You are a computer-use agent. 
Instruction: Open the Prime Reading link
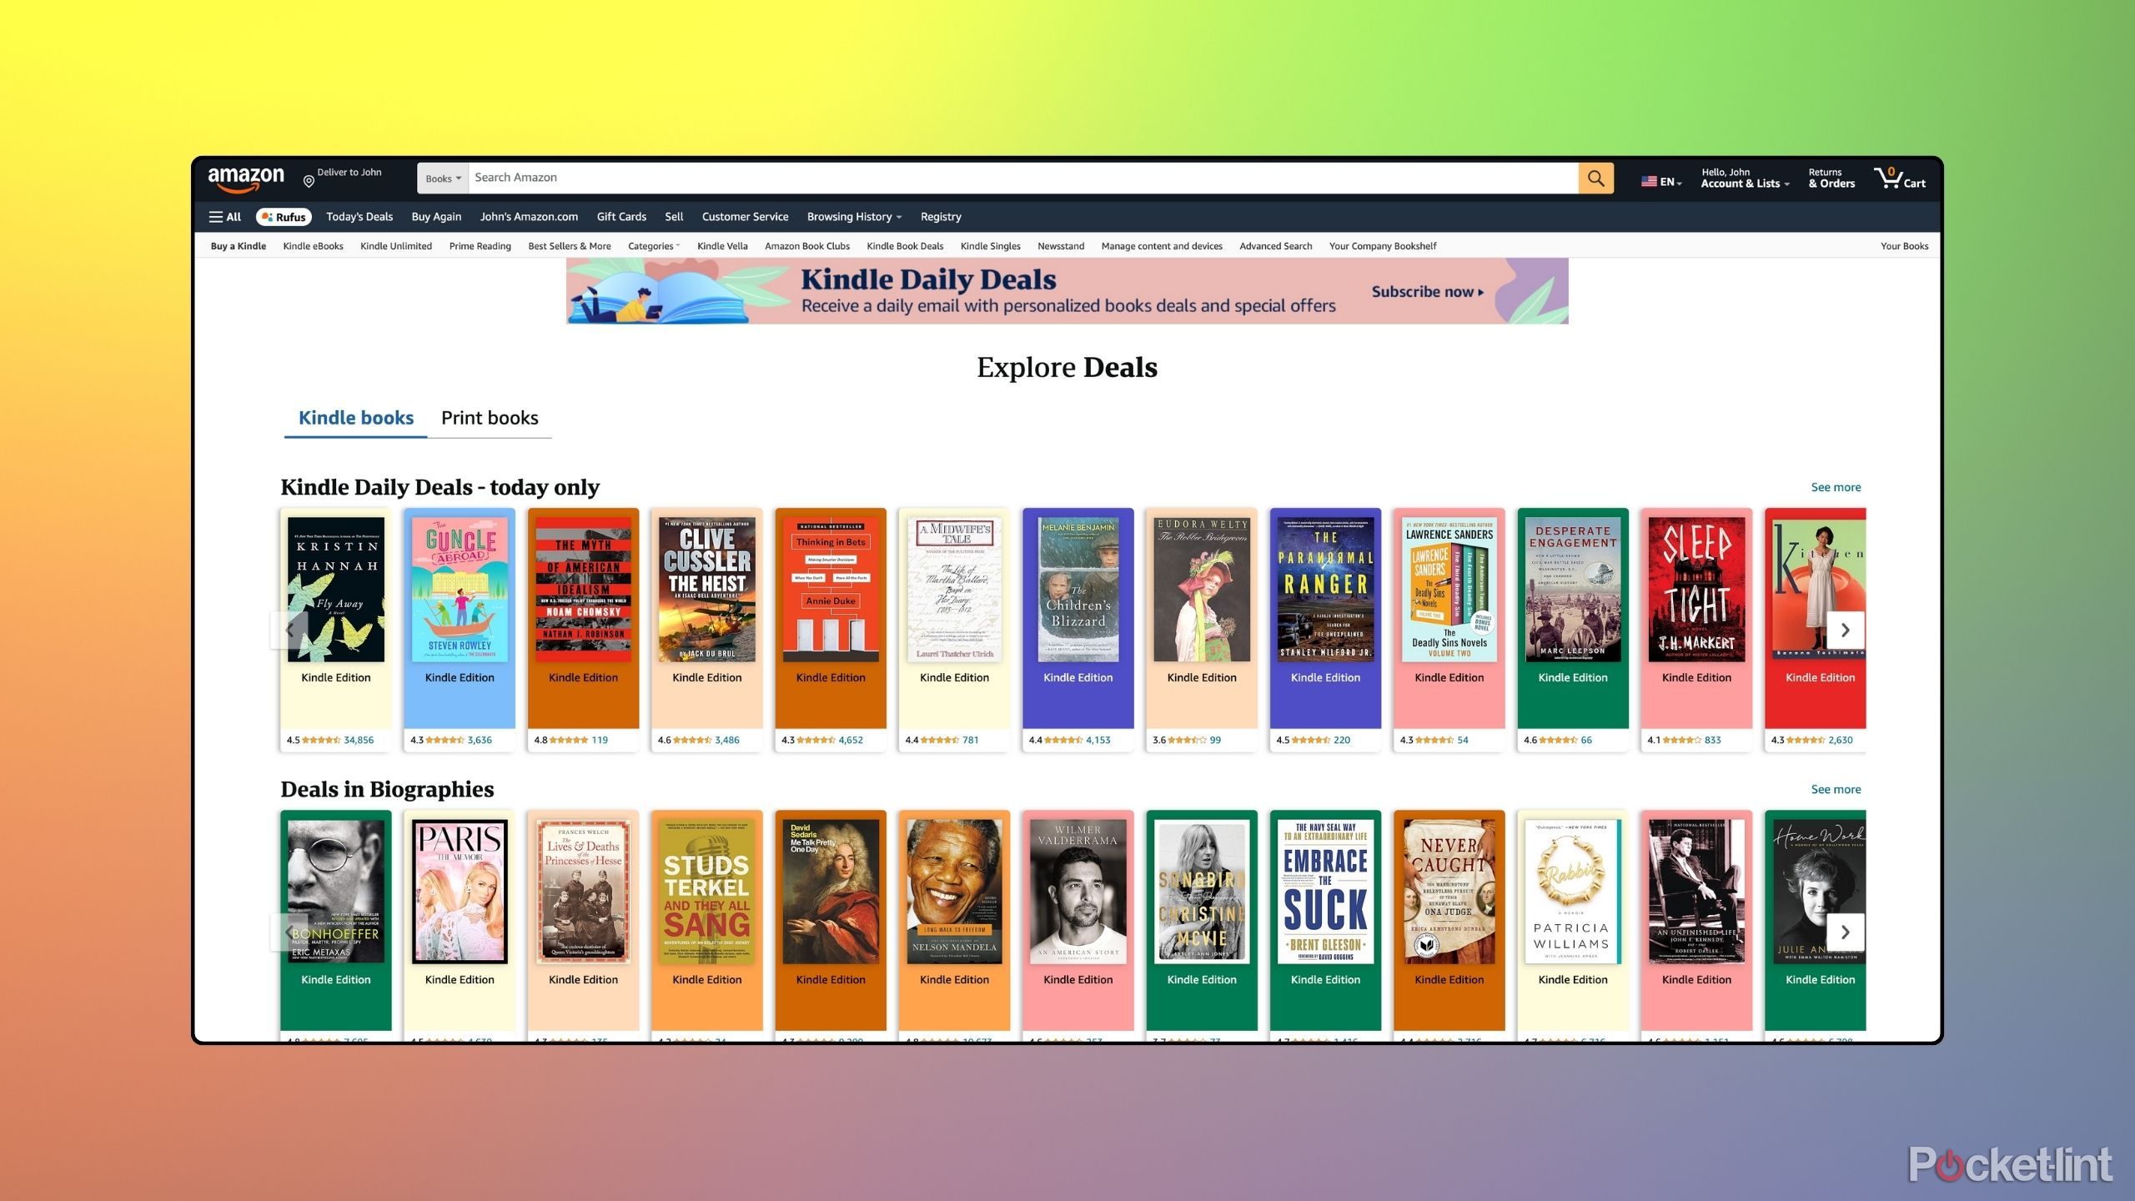[480, 246]
